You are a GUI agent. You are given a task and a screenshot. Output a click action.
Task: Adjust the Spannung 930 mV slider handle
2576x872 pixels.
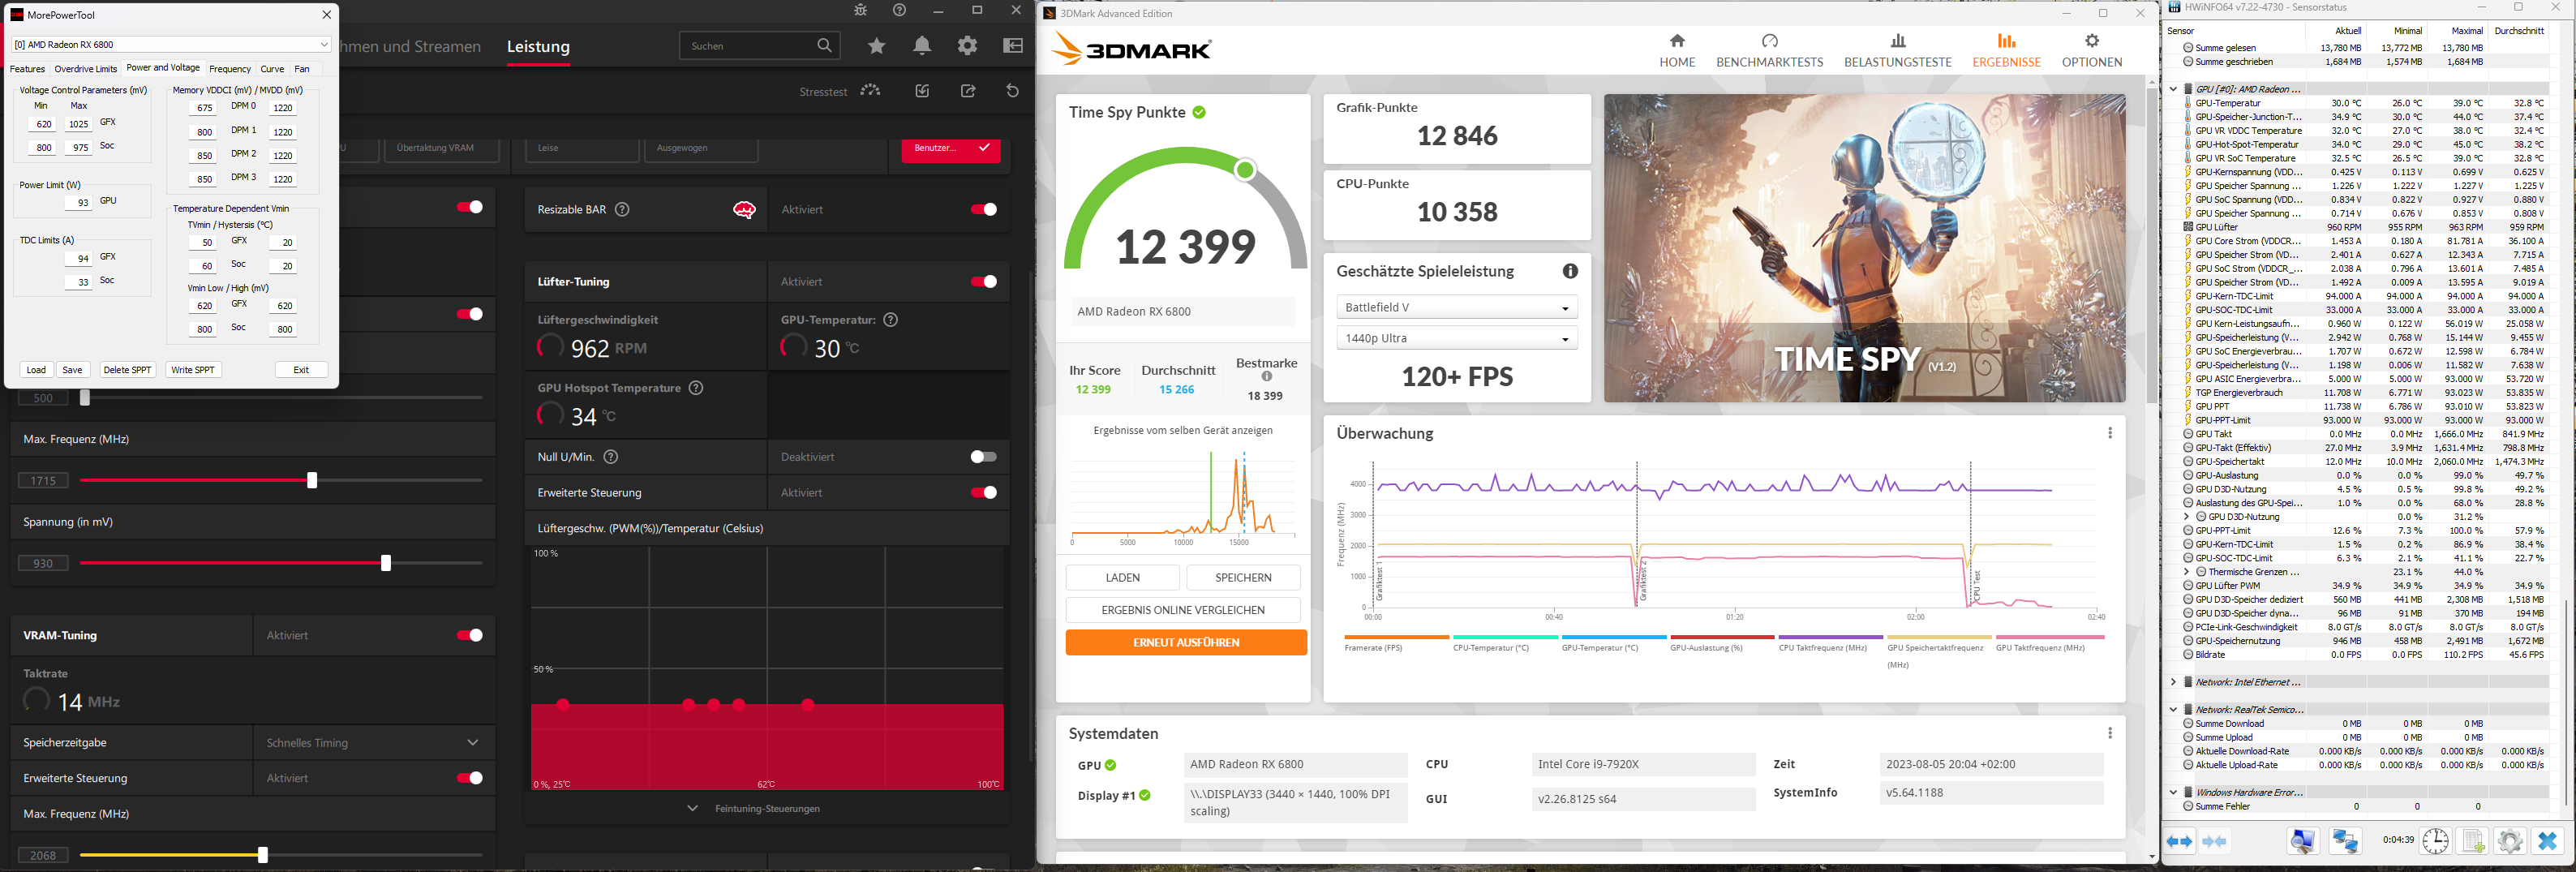pos(386,563)
